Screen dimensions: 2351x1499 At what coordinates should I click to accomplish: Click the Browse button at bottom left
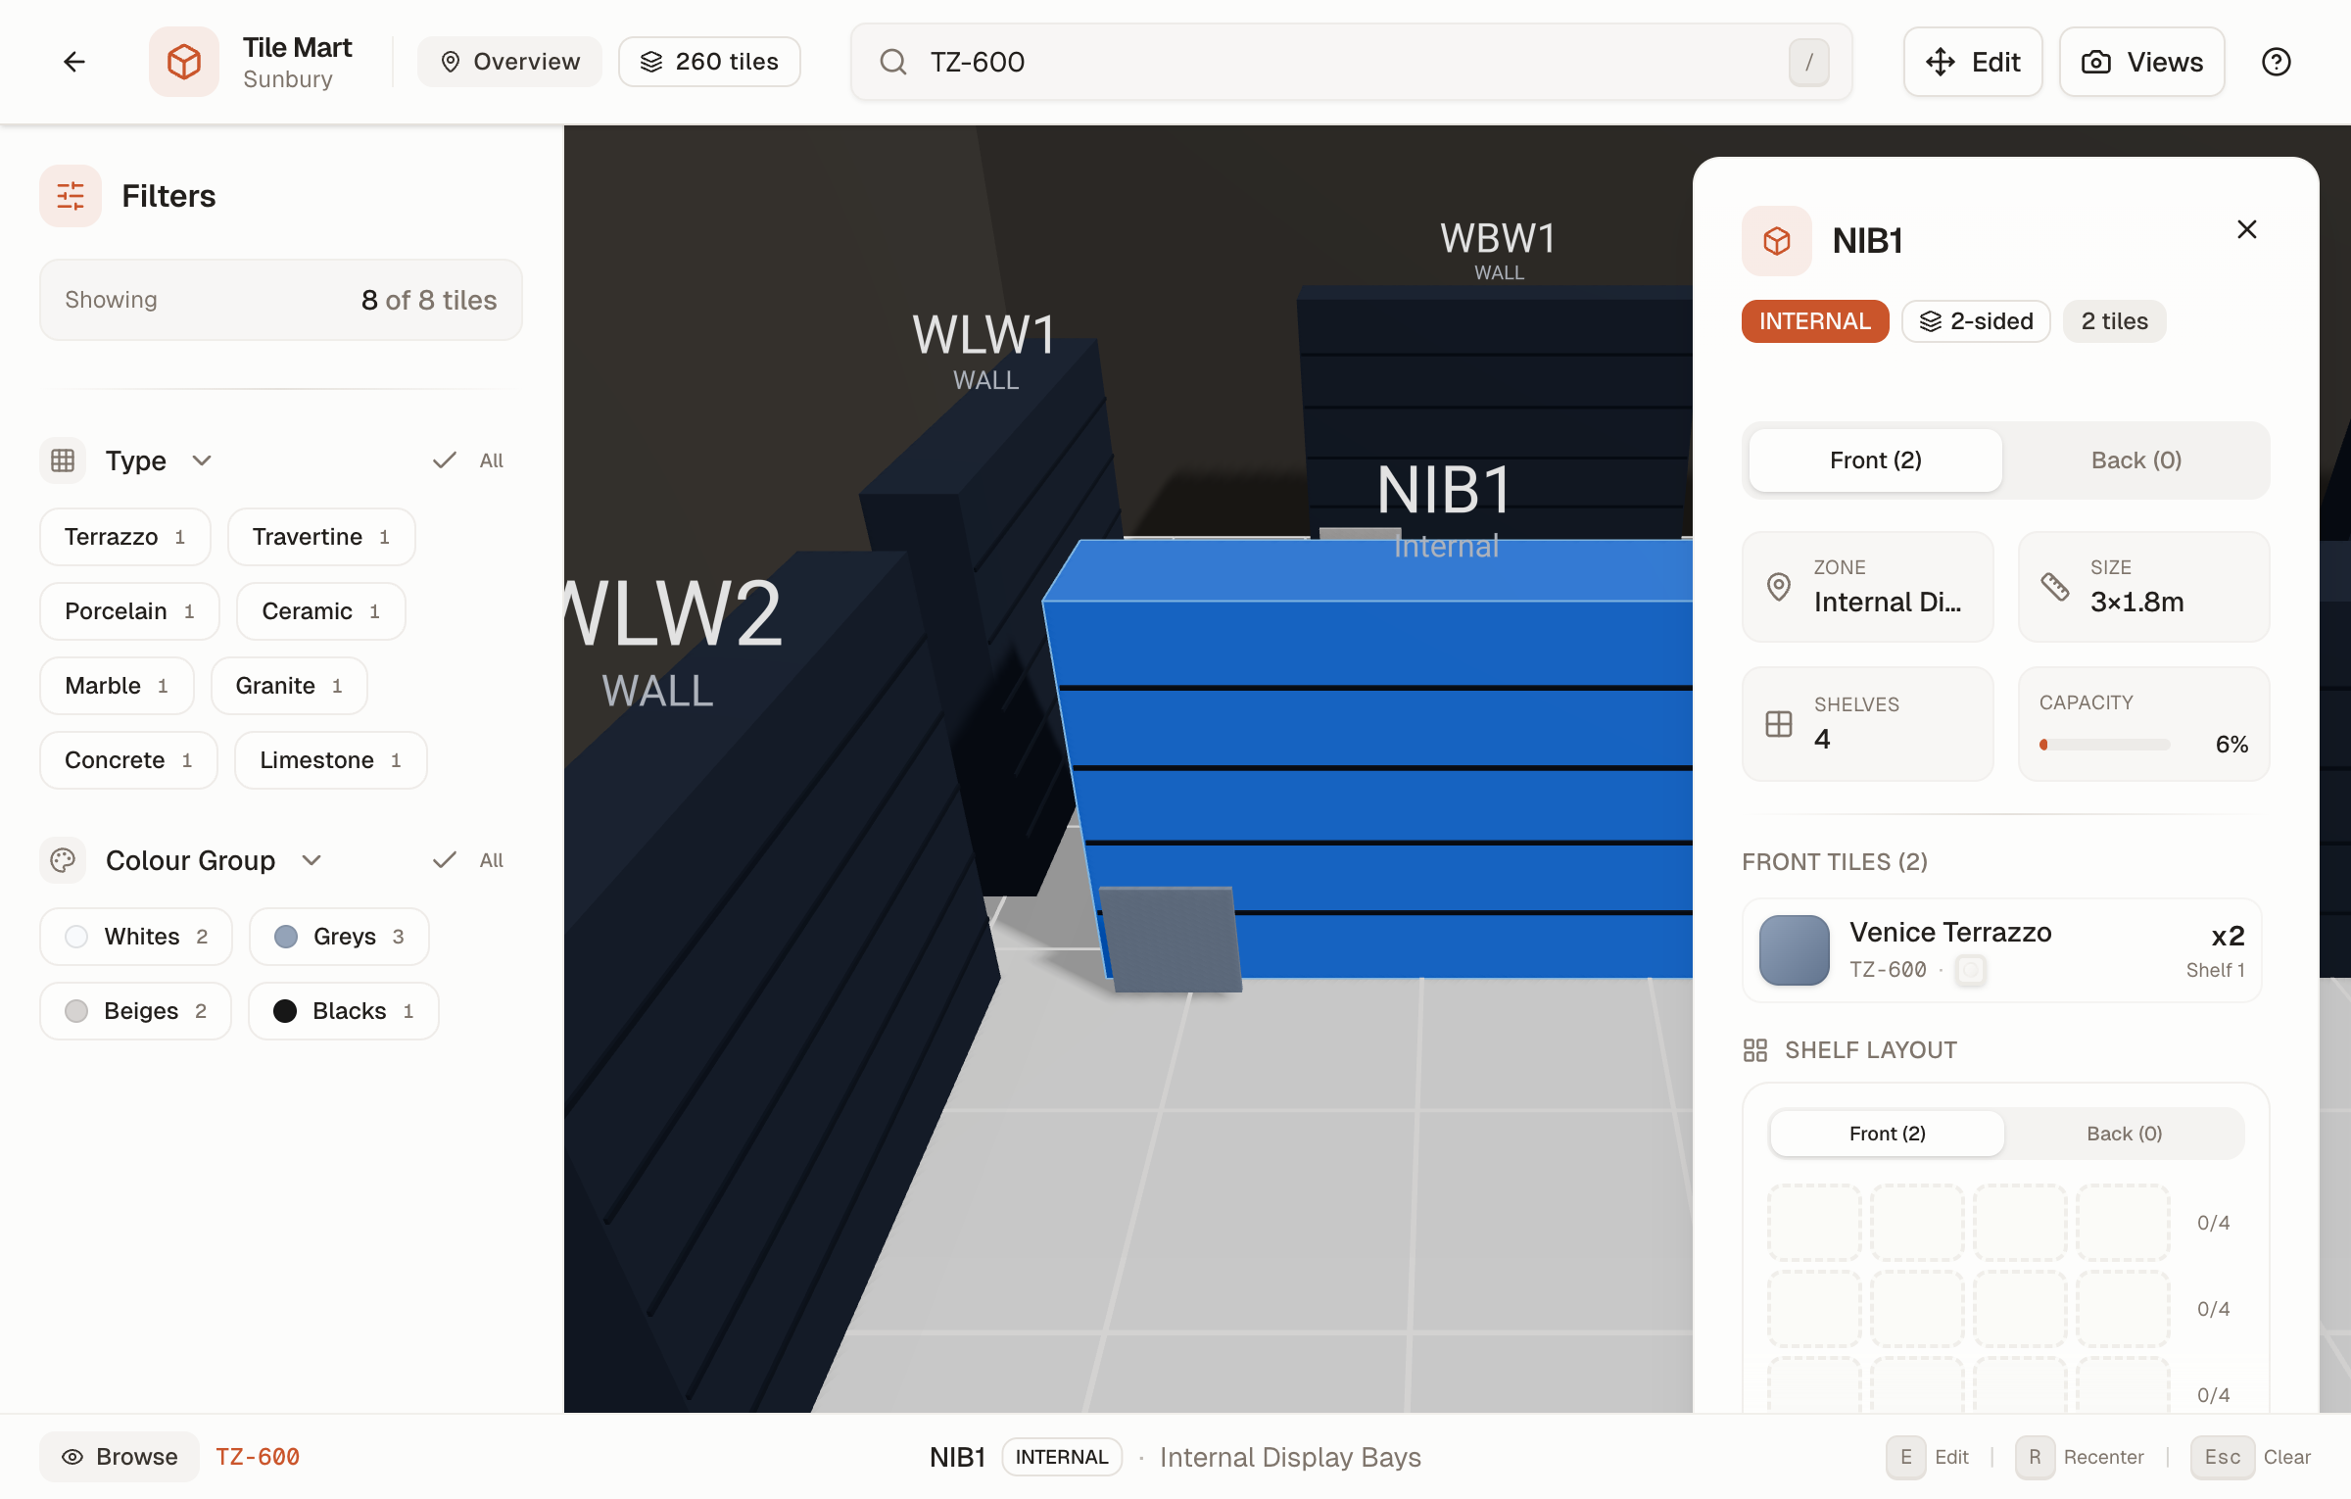coord(119,1457)
